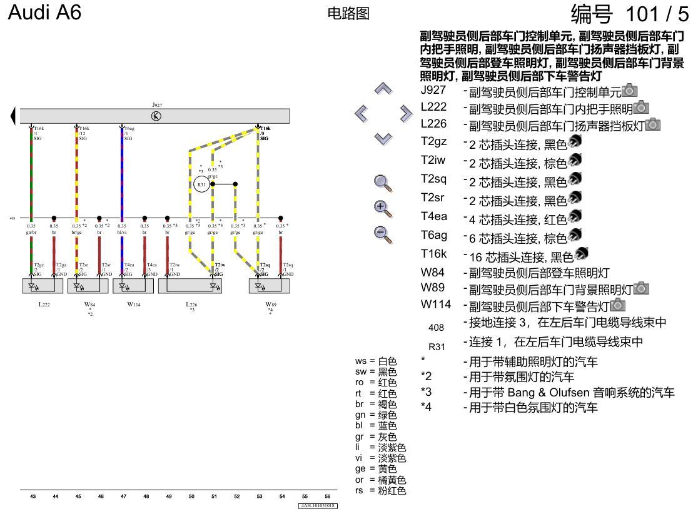698x519 pixels.
Task: Click the T2iw /2 SIG pin label
Action: point(220,270)
